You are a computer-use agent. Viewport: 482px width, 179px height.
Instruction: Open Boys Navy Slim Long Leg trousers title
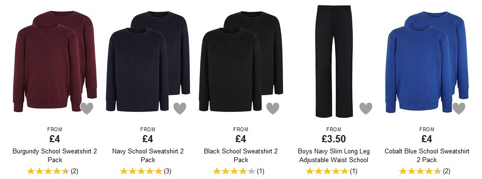334,156
